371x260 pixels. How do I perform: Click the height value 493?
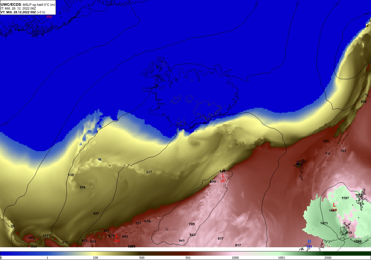click(x=326, y=141)
